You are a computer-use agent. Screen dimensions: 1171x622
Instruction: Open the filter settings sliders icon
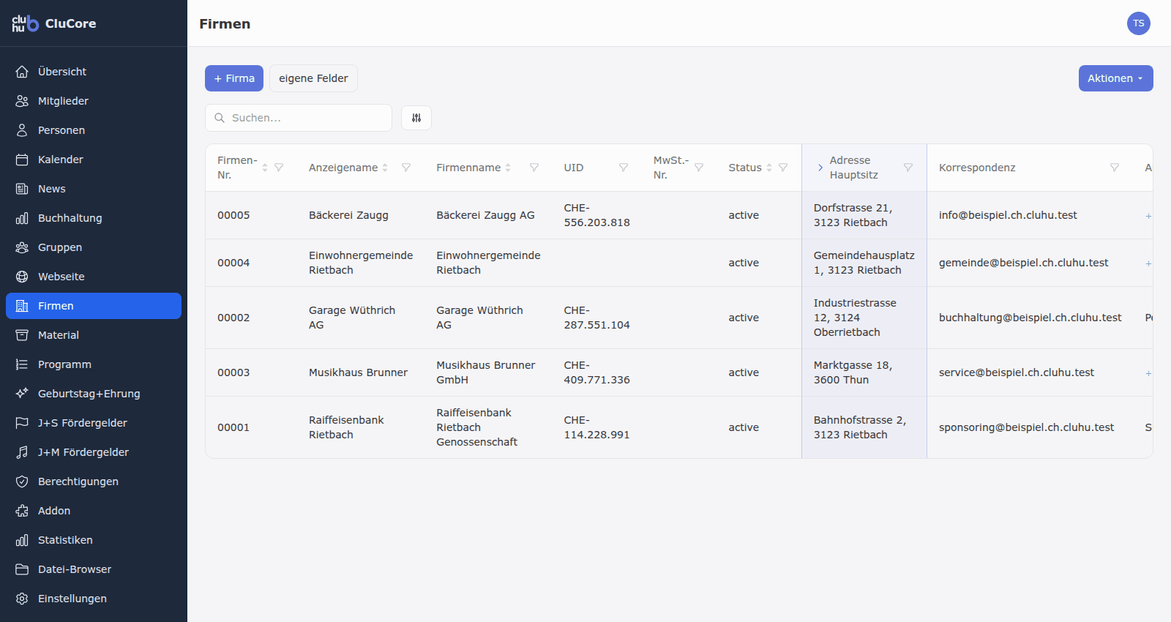click(416, 118)
